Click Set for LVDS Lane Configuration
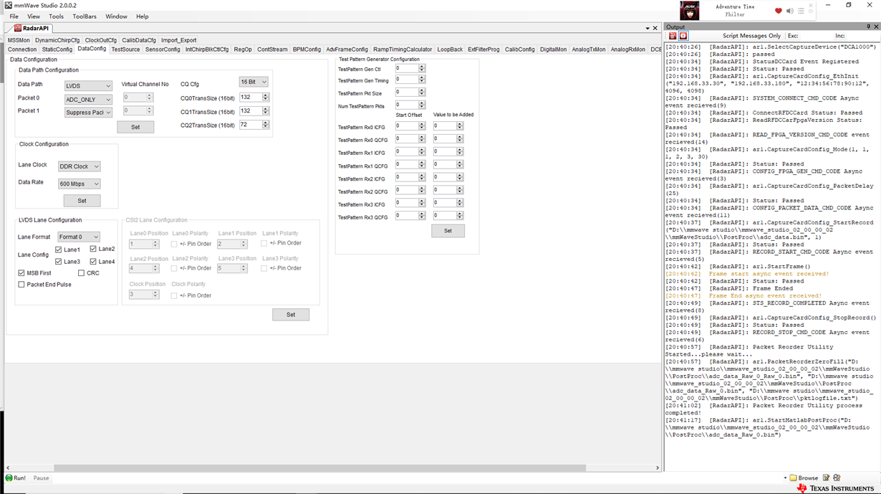The height and width of the screenshot is (494, 881). coord(291,315)
